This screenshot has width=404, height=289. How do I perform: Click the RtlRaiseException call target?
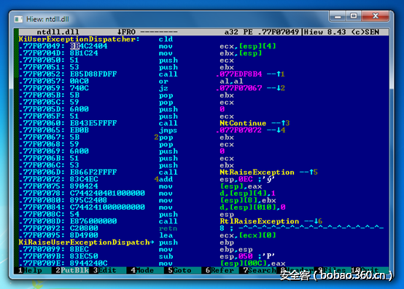(x=259, y=221)
